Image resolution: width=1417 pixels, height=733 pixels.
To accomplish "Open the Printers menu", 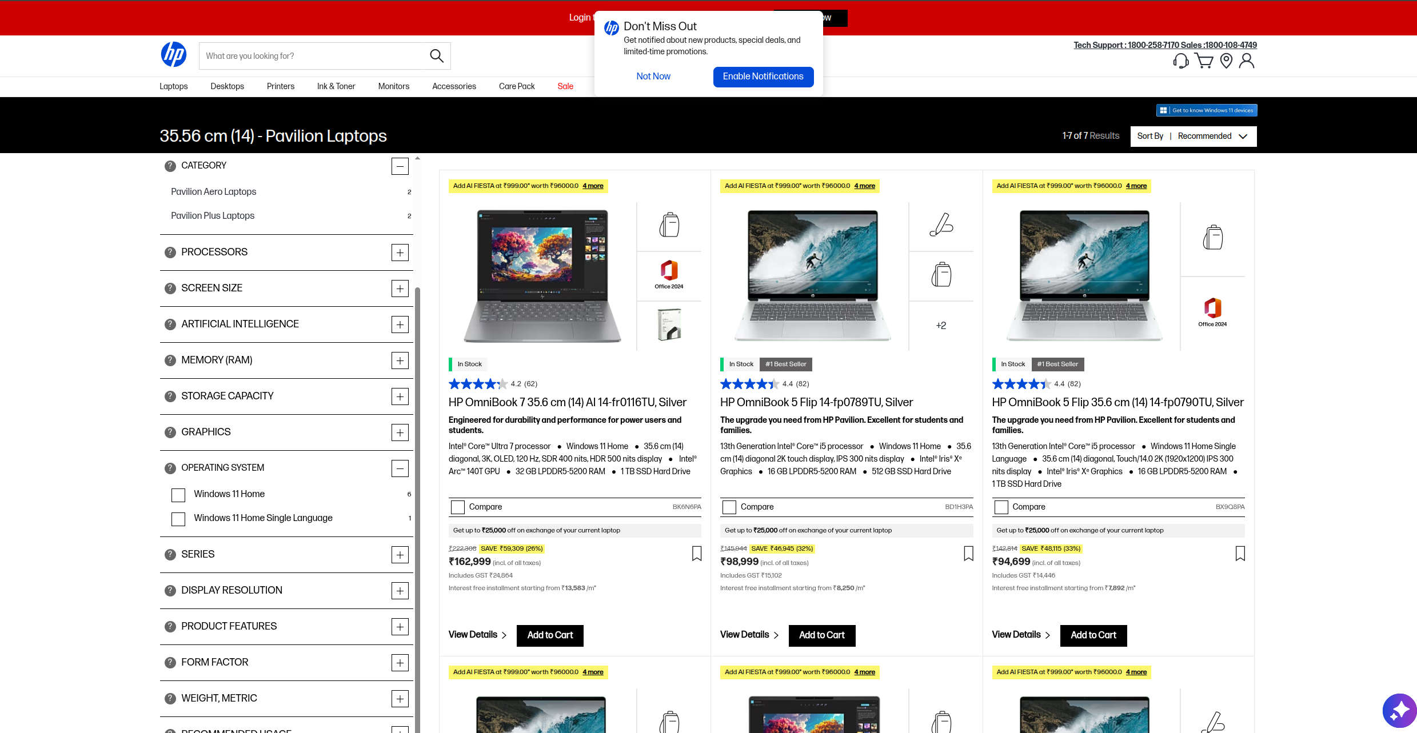I will click(x=281, y=86).
